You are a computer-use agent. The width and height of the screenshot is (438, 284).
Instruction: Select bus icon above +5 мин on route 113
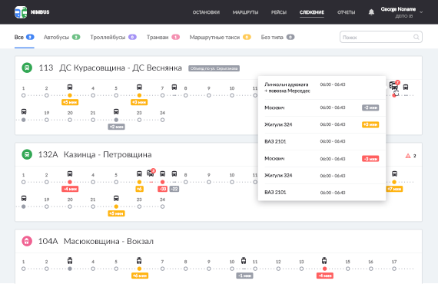click(x=70, y=88)
